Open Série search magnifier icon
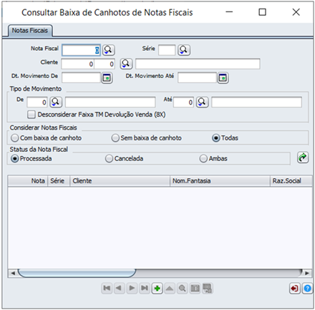315x310 pixels. coord(184,50)
